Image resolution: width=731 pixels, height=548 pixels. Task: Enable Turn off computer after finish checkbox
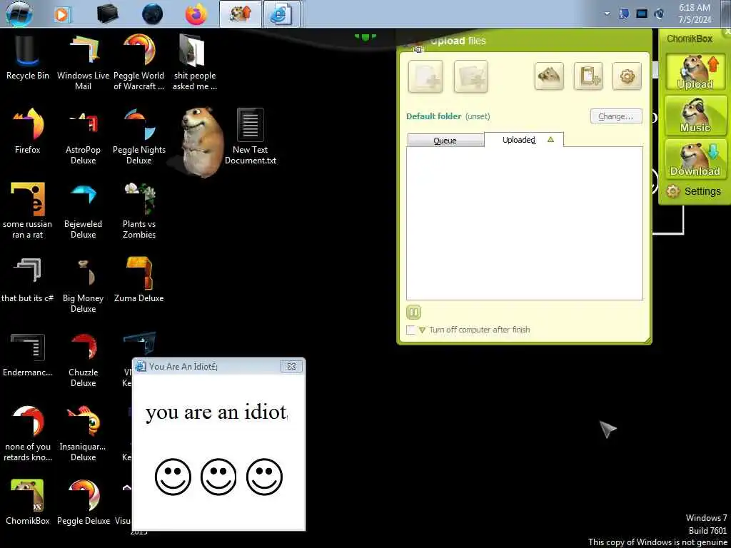click(410, 330)
